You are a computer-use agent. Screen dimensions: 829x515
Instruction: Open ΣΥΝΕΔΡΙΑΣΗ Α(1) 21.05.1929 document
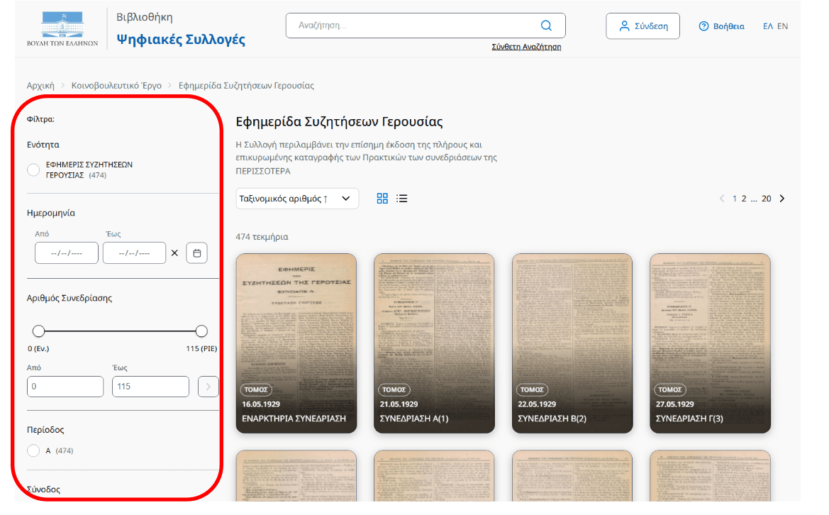434,343
